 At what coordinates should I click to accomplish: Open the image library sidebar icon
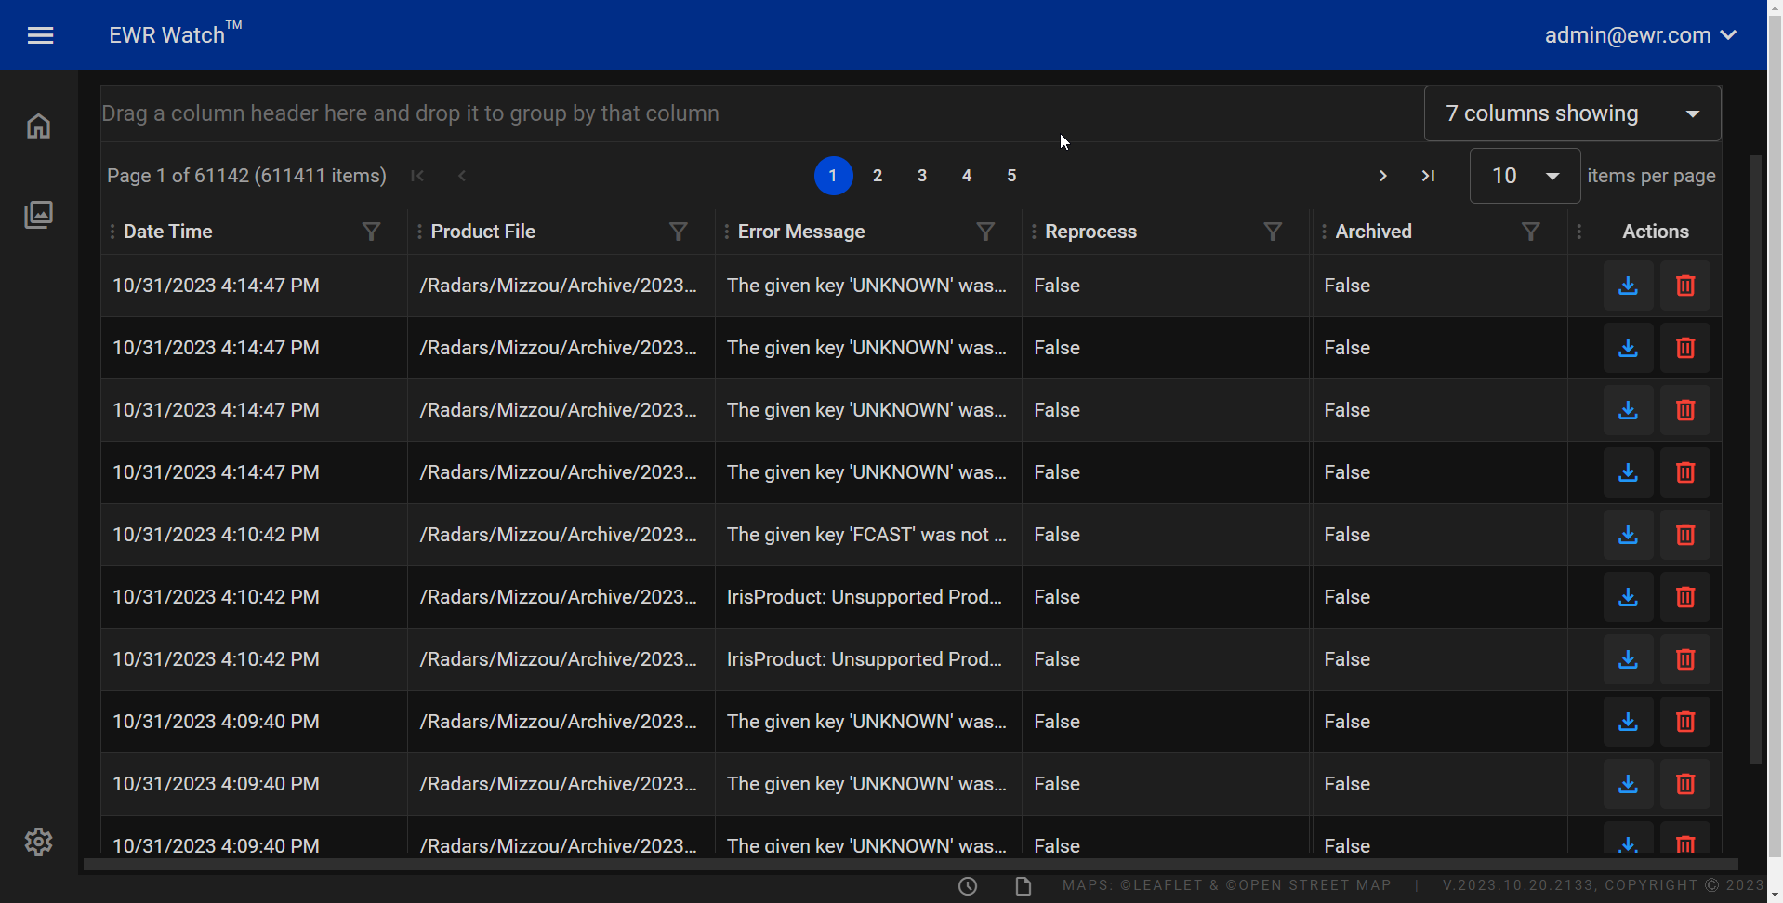[x=38, y=215]
